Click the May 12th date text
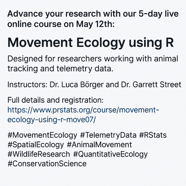The width and height of the screenshot is (186, 186). pos(95,24)
